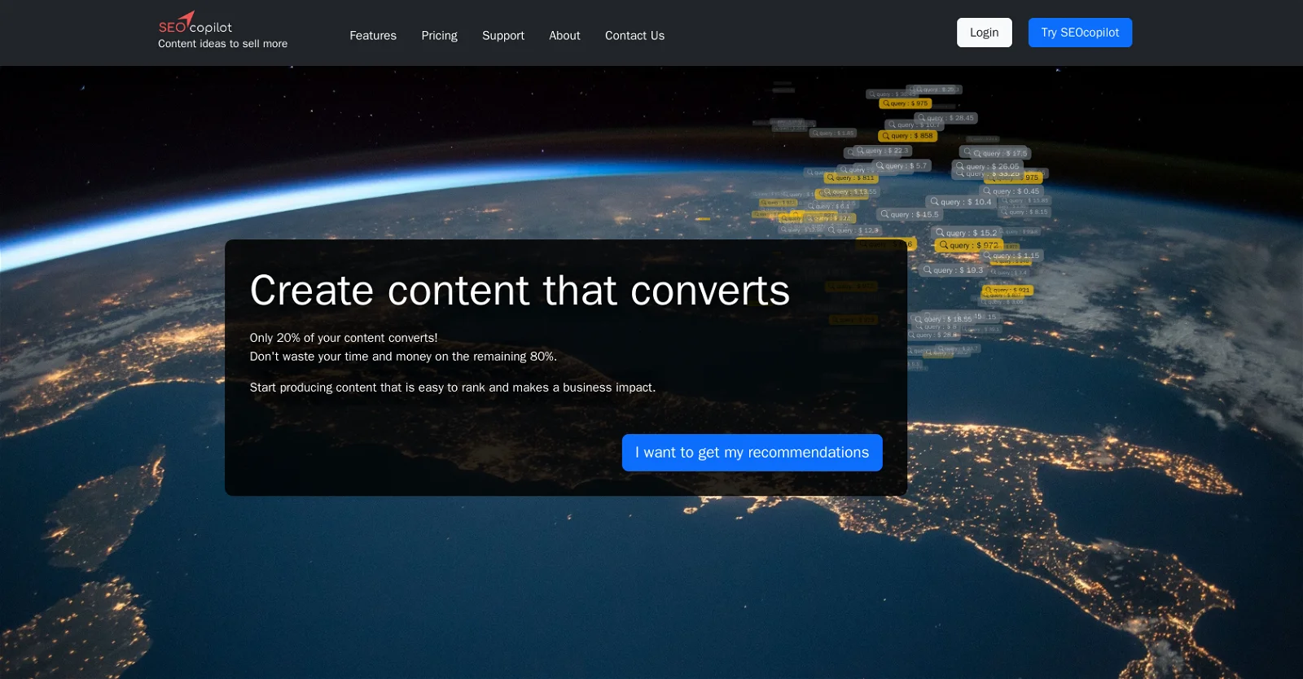This screenshot has height=679, width=1303.
Task: Click the 'Only 20% of your content converts!' text
Action: (344, 338)
